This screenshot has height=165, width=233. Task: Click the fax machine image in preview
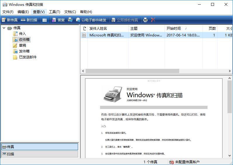[x=113, y=94]
